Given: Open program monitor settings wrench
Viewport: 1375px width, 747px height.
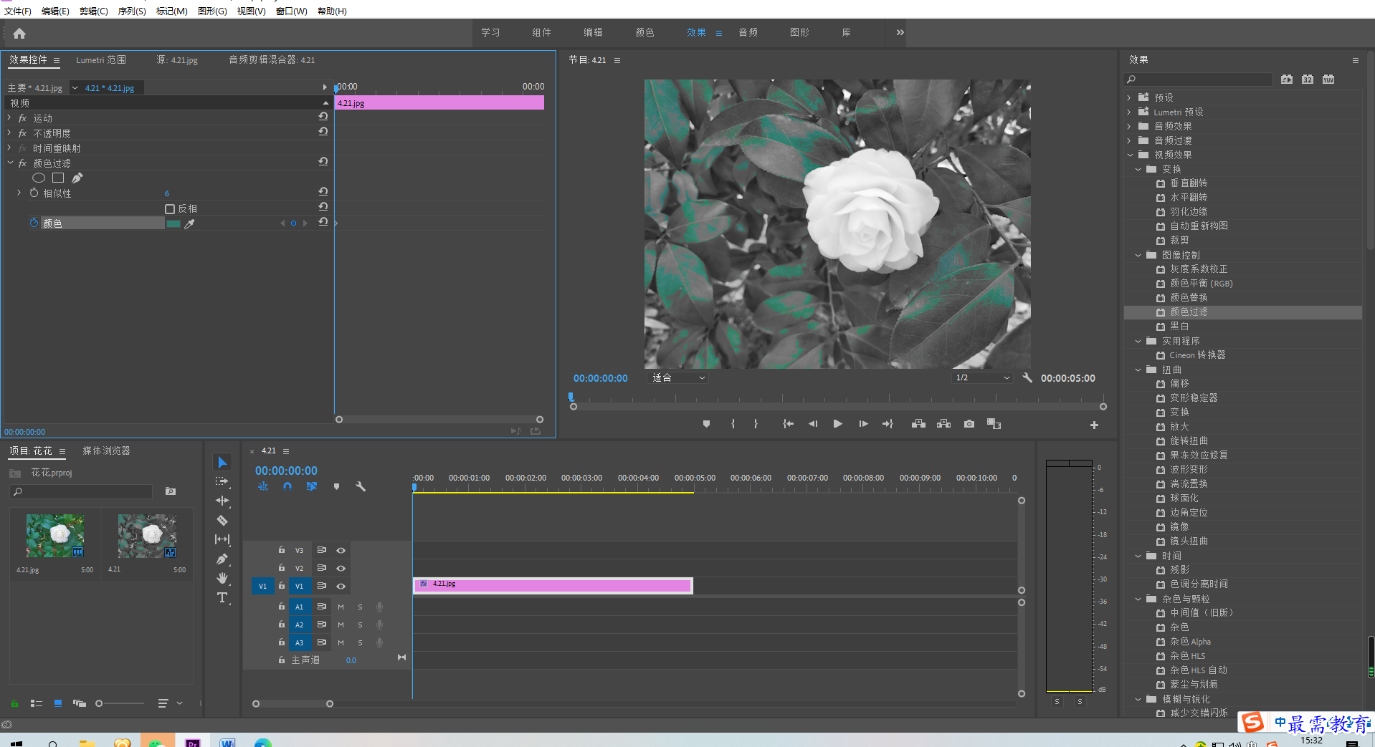Looking at the screenshot, I should [x=1027, y=377].
